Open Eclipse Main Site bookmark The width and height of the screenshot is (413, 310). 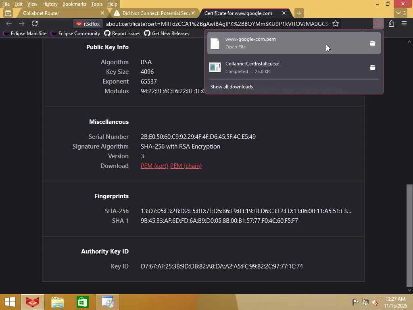25,34
